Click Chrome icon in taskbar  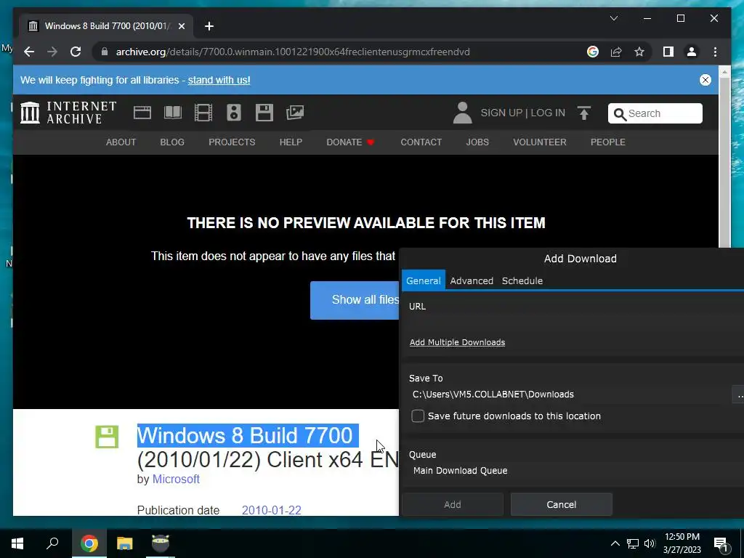pos(89,543)
